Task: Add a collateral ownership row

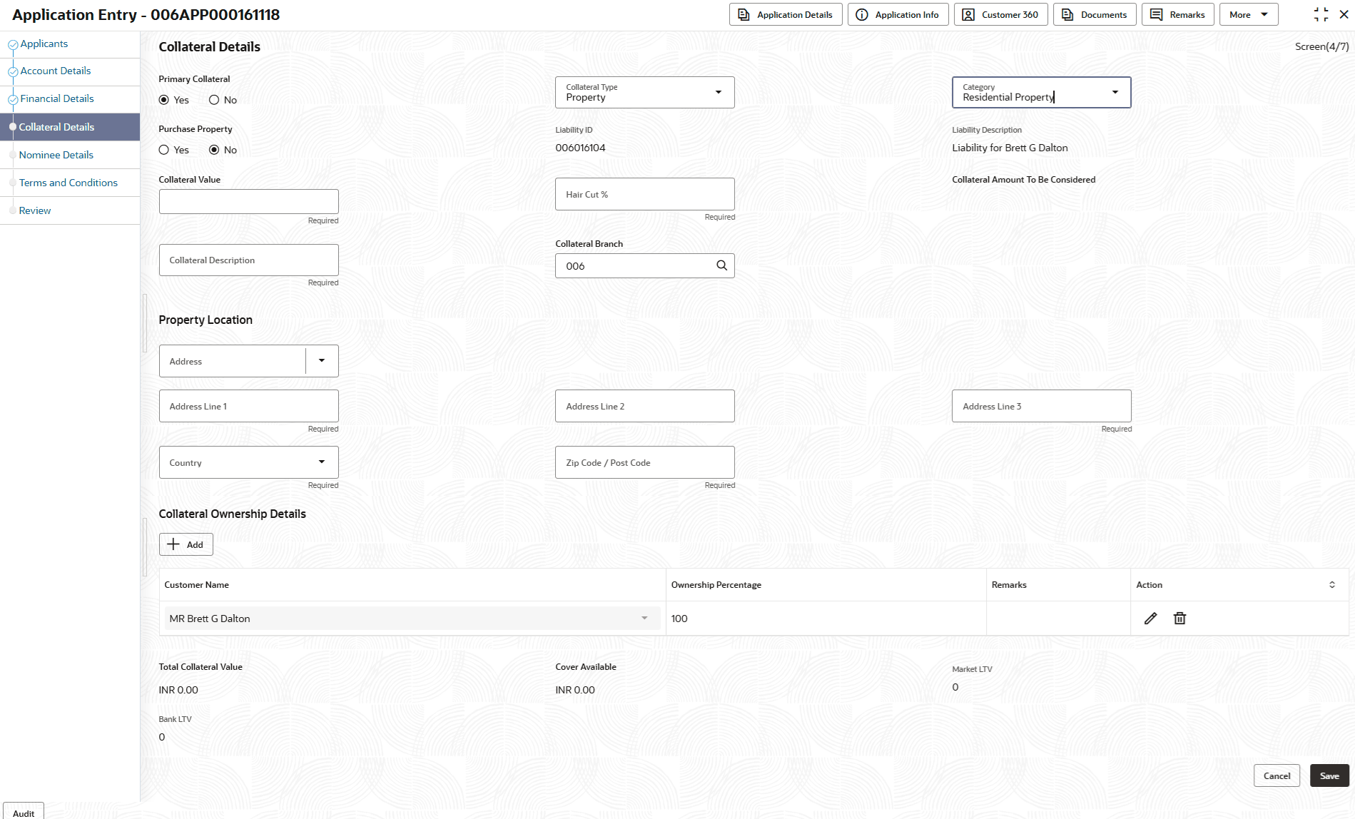Action: 186,544
